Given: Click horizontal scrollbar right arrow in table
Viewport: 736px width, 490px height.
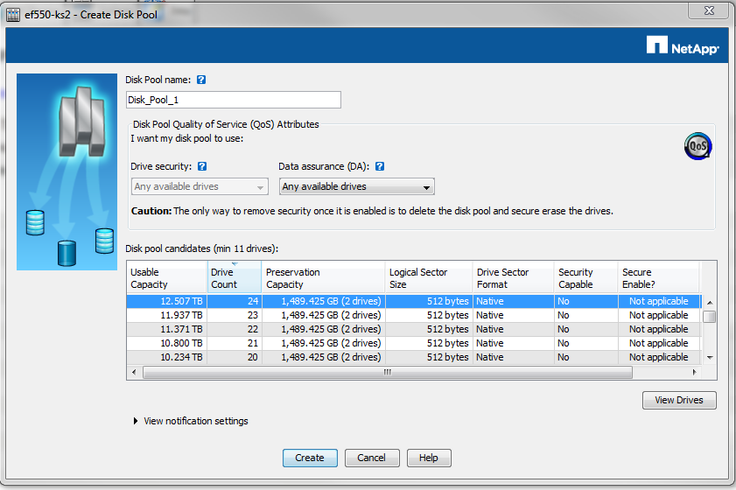Looking at the screenshot, I should [x=695, y=372].
